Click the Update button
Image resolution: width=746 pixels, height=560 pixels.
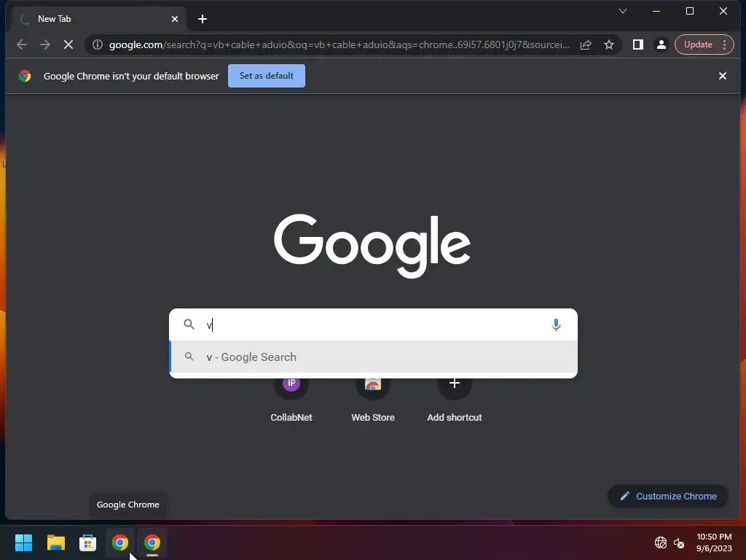tap(698, 44)
